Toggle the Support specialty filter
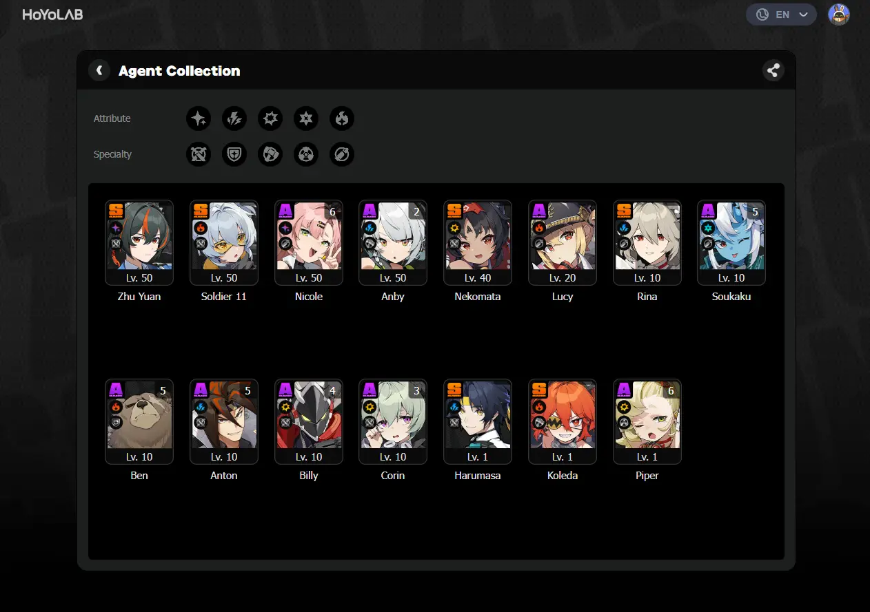 coord(342,154)
